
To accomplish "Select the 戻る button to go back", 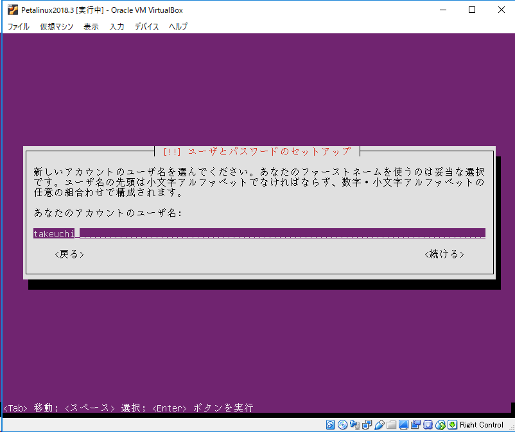I will pyautogui.click(x=68, y=254).
